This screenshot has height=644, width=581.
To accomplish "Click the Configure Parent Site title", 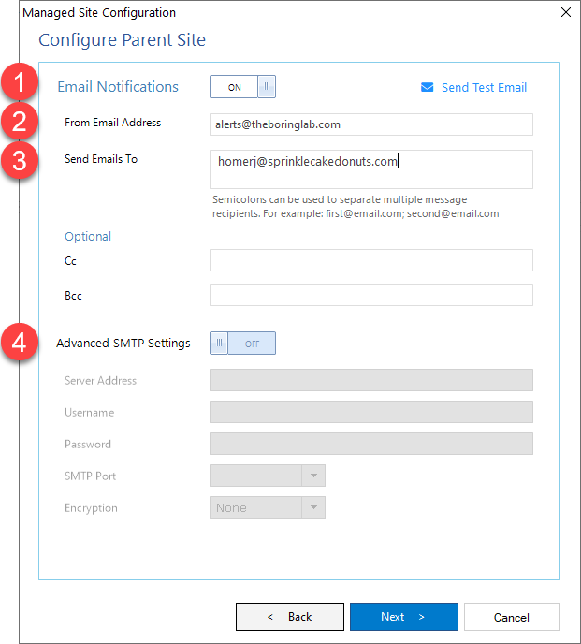I will tap(122, 40).
